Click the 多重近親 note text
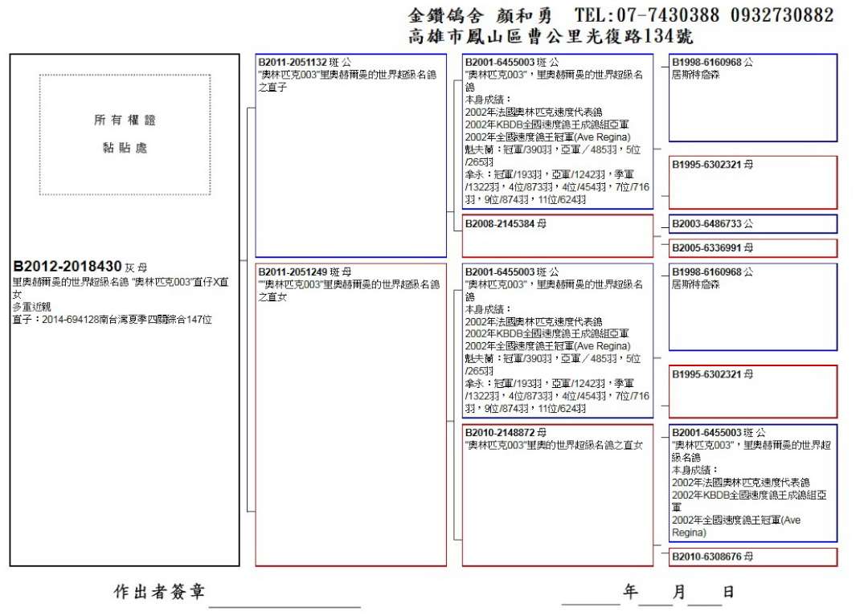Image resolution: width=868 pixels, height=616 pixels. [x=31, y=307]
